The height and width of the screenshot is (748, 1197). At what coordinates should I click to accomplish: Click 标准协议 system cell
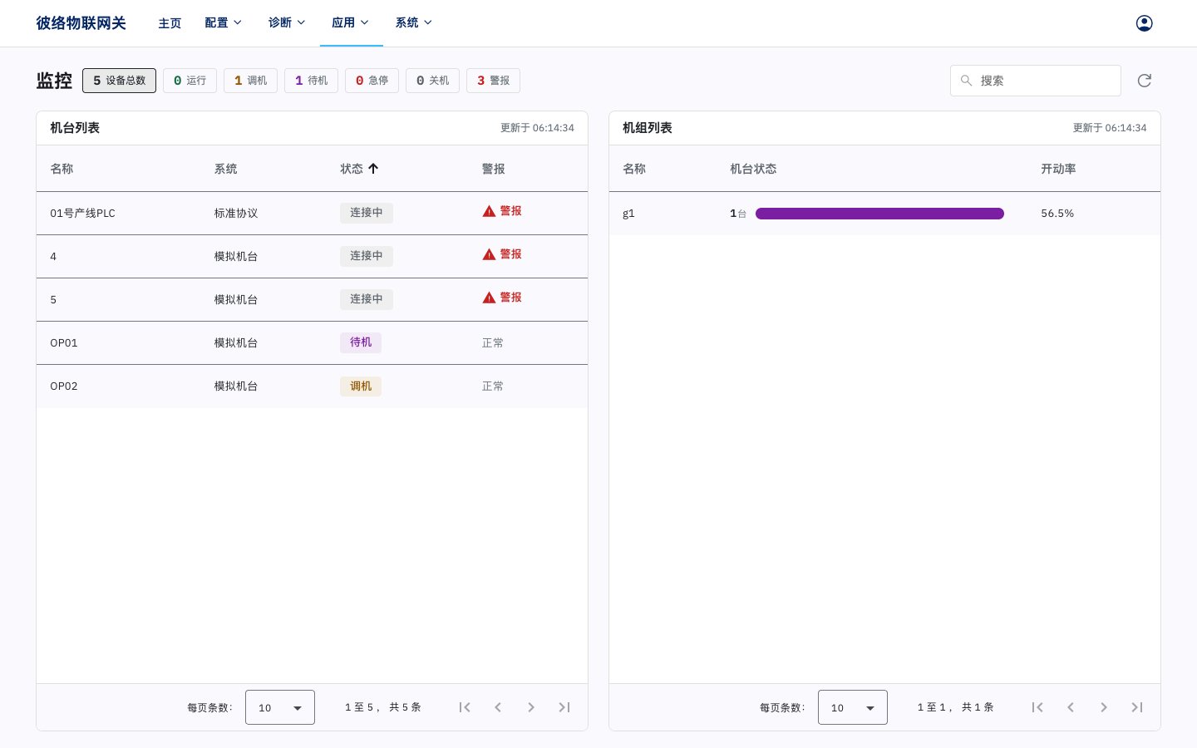[x=236, y=214]
